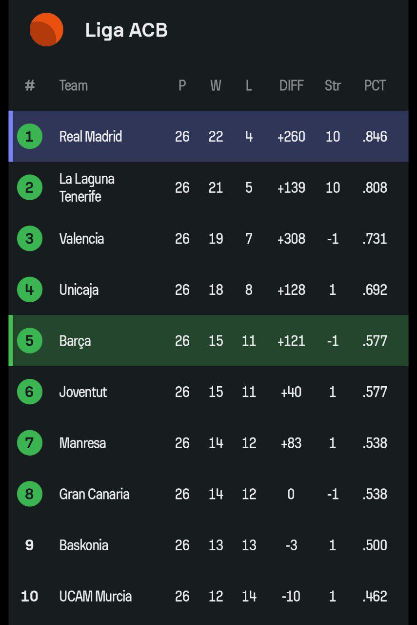417x625 pixels.
Task: Select the UCAM Murcia team name
Action: pyautogui.click(x=96, y=596)
